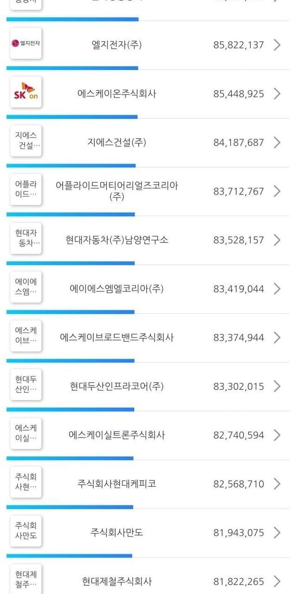Click the salary figure 82,740,594
297x594 pixels.
tap(239, 435)
